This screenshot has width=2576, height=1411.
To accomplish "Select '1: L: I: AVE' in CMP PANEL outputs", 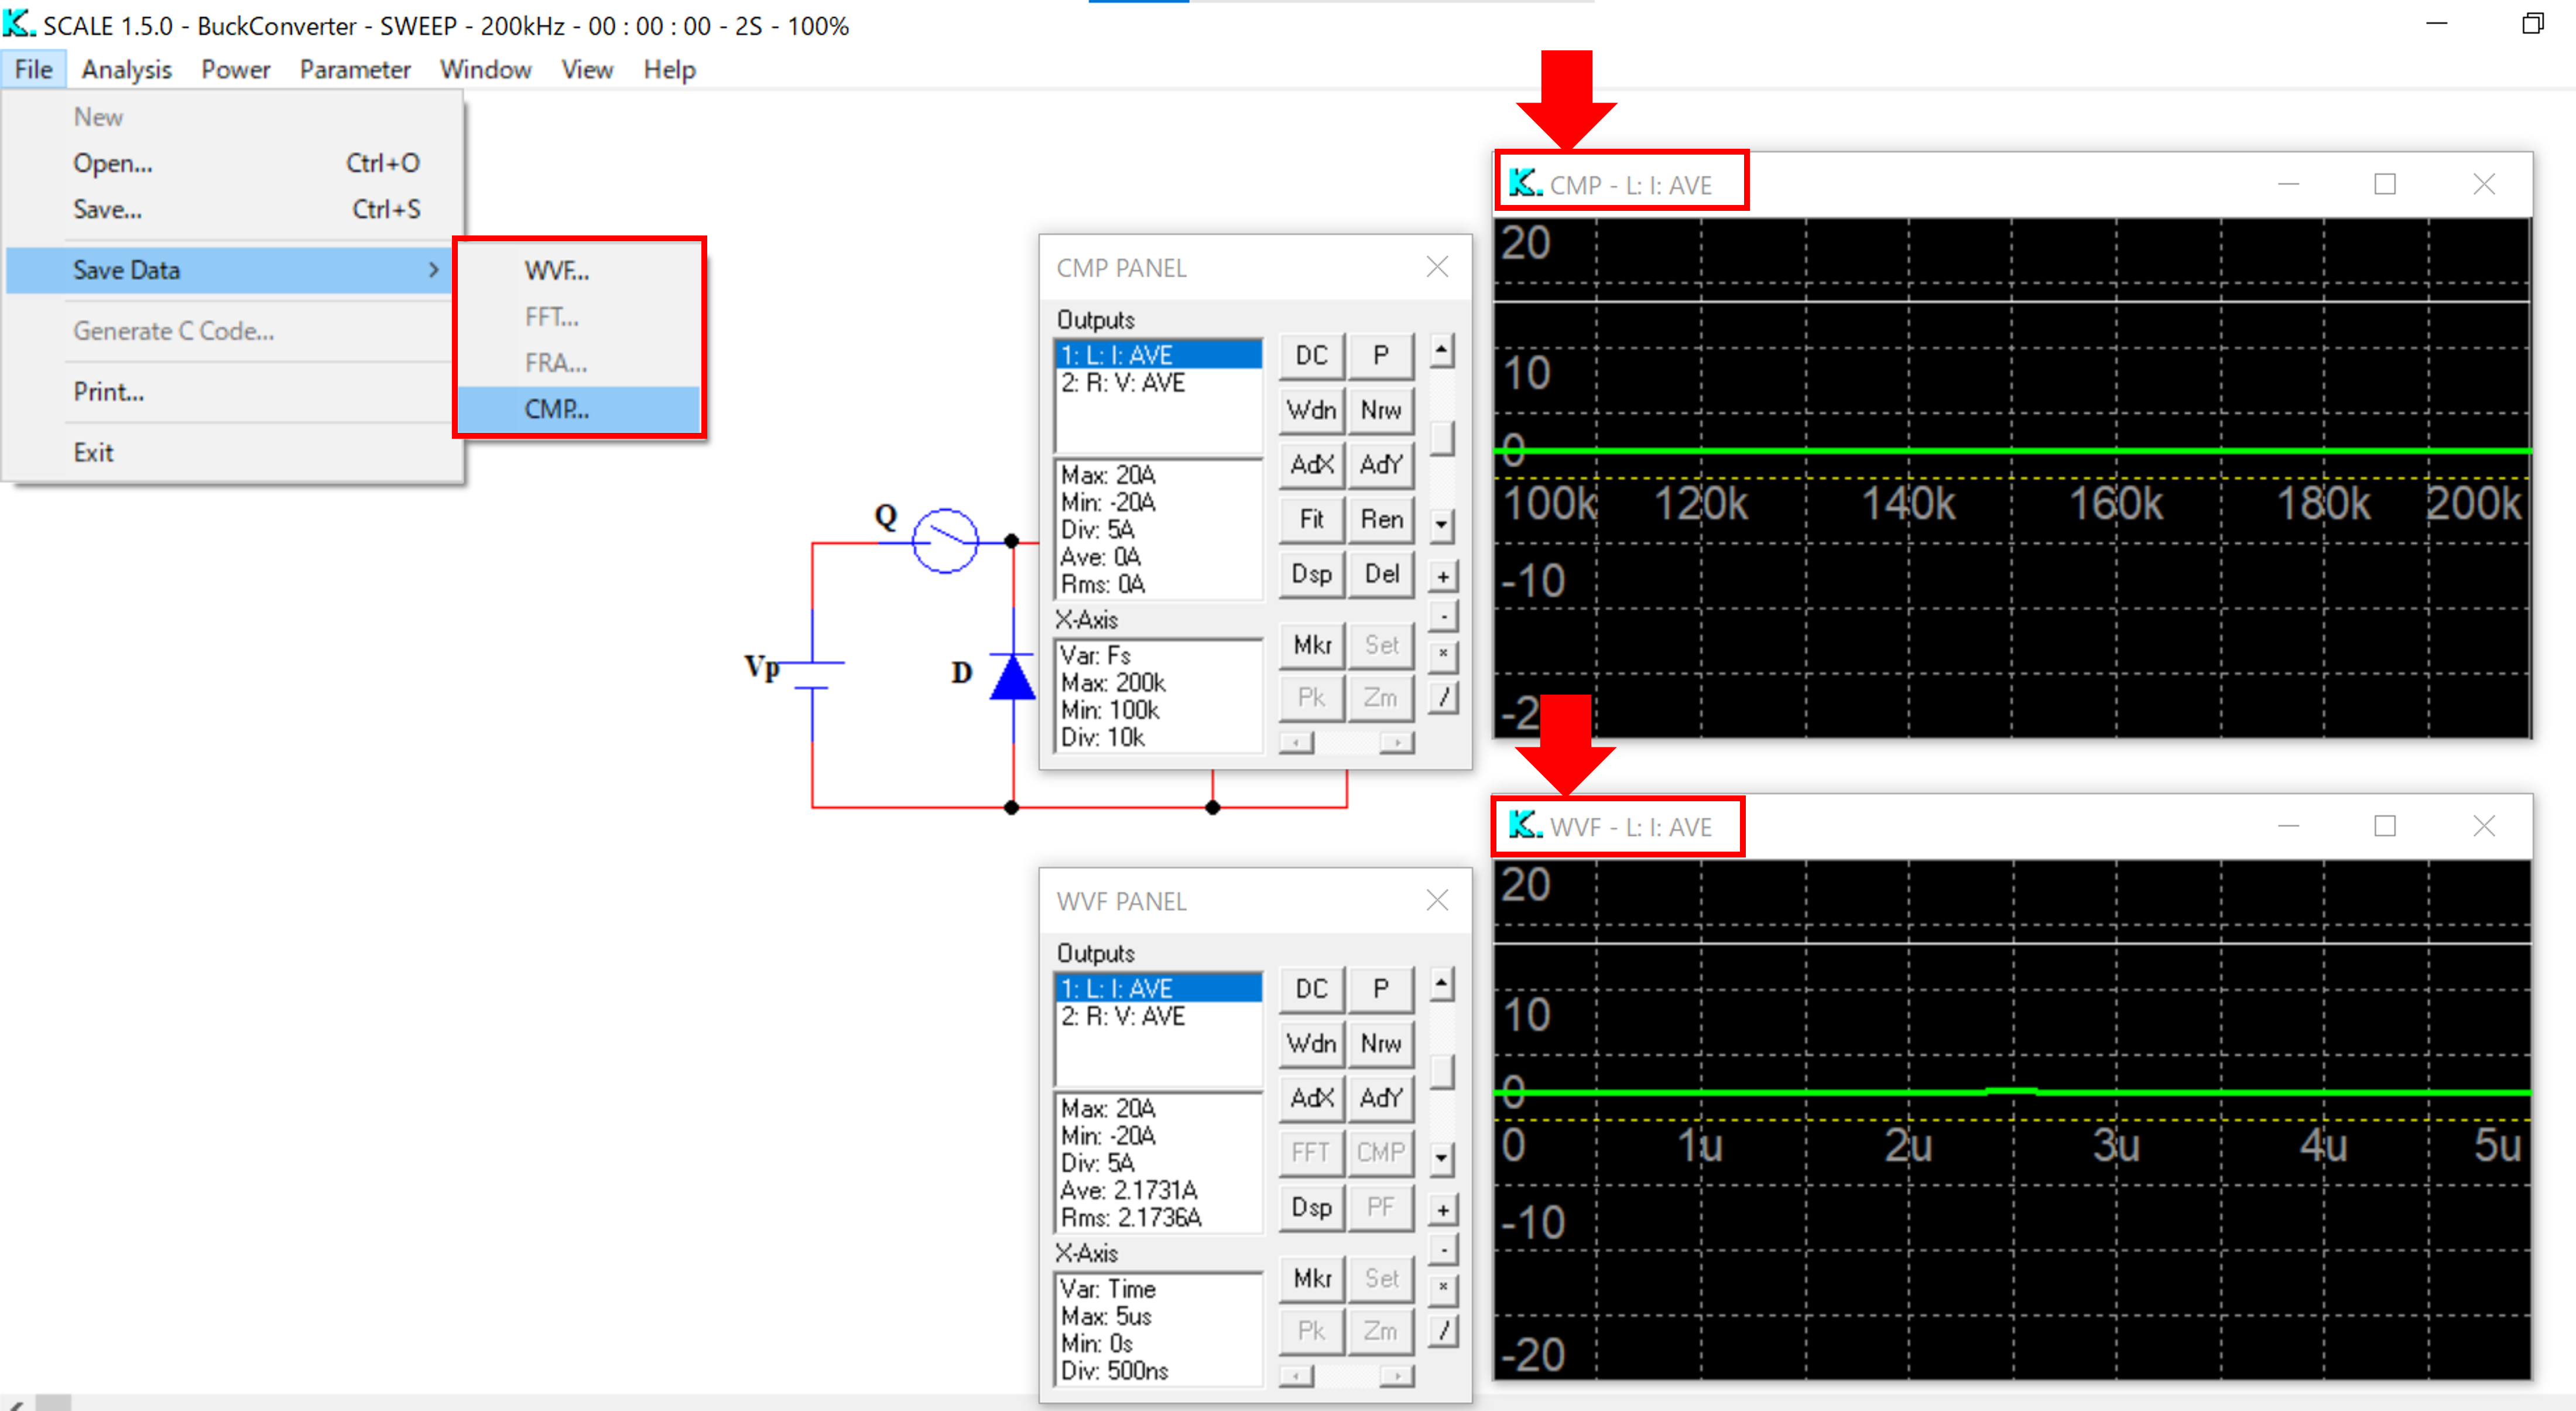I will 1158,354.
